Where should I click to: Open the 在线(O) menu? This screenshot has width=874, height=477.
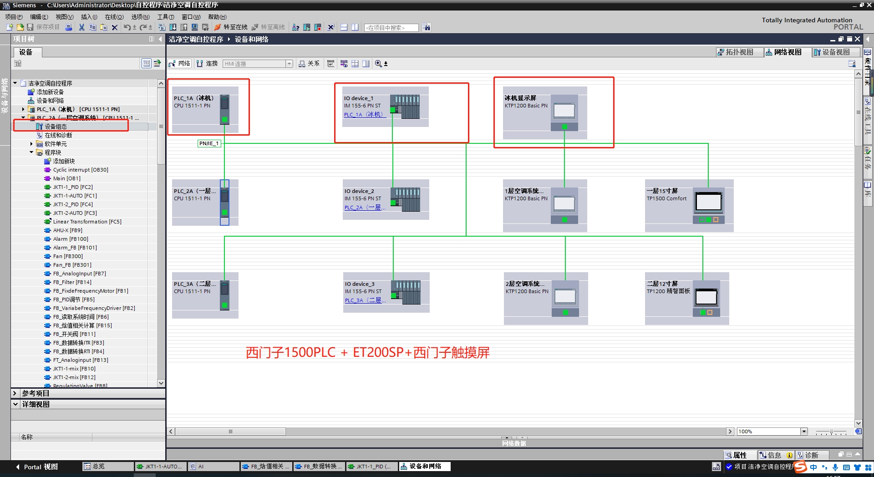114,17
